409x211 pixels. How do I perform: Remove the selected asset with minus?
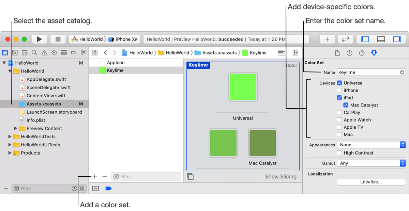105,177
